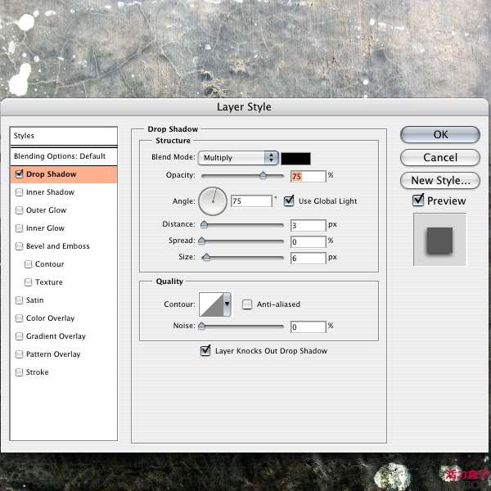Toggle the Preview checkbox
Screen dimensions: 491x491
(418, 200)
